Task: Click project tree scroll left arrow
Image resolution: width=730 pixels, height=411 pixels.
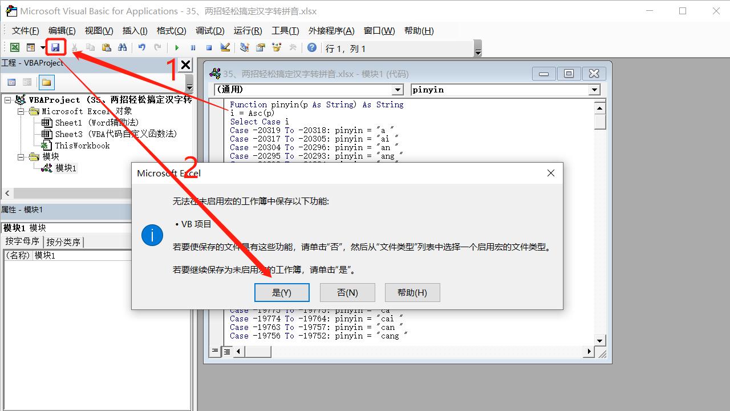Action: (7, 193)
